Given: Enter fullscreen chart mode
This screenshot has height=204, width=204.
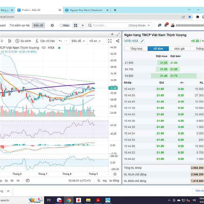Looking at the screenshot, I should coord(110,41).
